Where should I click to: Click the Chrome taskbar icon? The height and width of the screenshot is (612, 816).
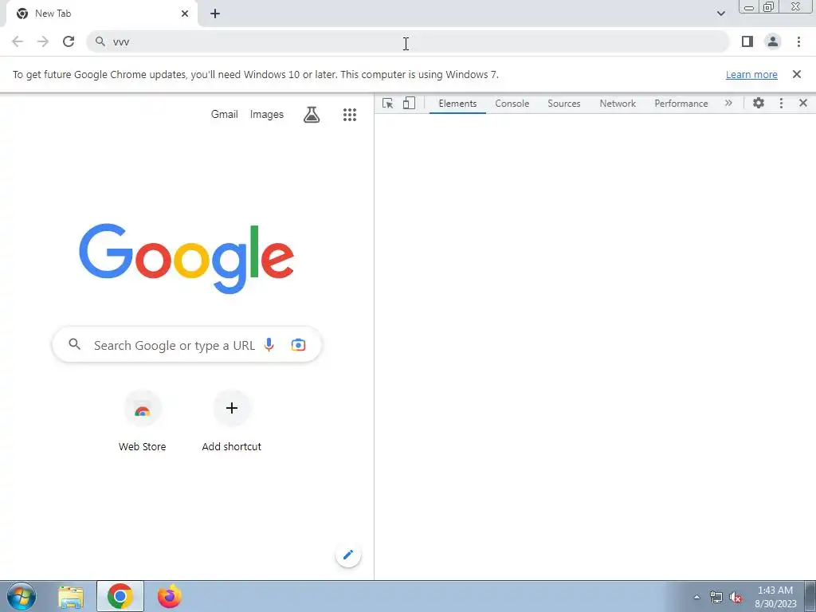pos(120,596)
